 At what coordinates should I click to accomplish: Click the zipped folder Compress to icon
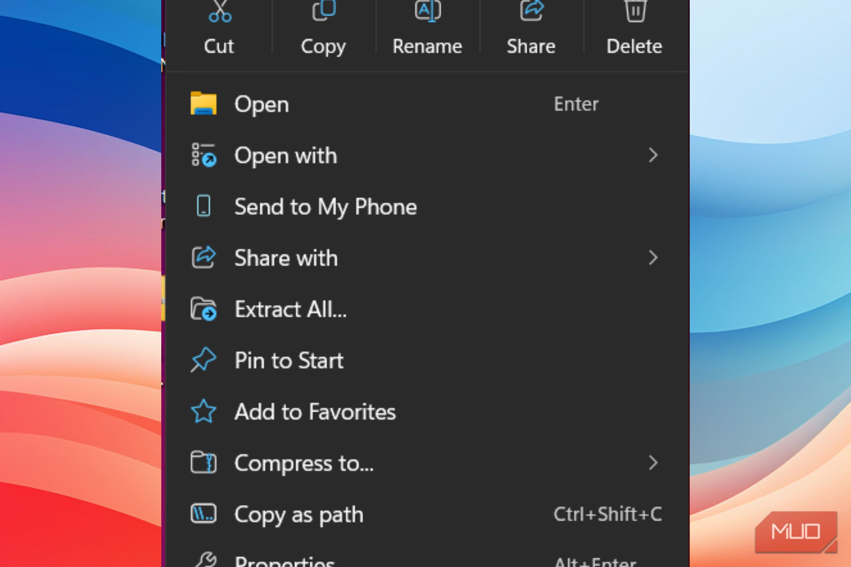[203, 463]
